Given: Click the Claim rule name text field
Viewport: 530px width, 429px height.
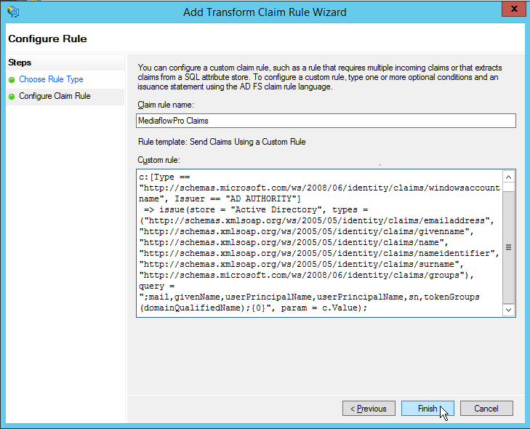Looking at the screenshot, I should pyautogui.click(x=326, y=121).
